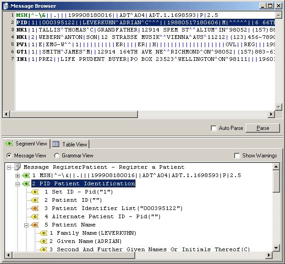
Task: Click the yellow icon for Patient ID field
Action: pyautogui.click(x=35, y=200)
